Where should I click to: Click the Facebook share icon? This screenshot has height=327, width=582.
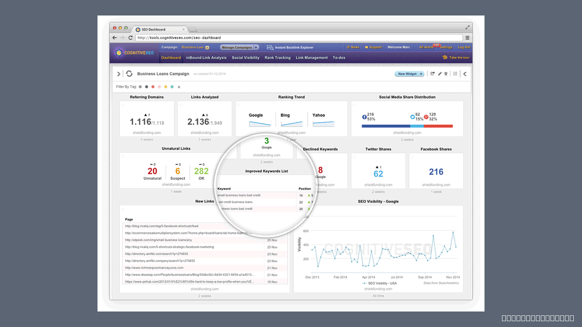pos(365,117)
